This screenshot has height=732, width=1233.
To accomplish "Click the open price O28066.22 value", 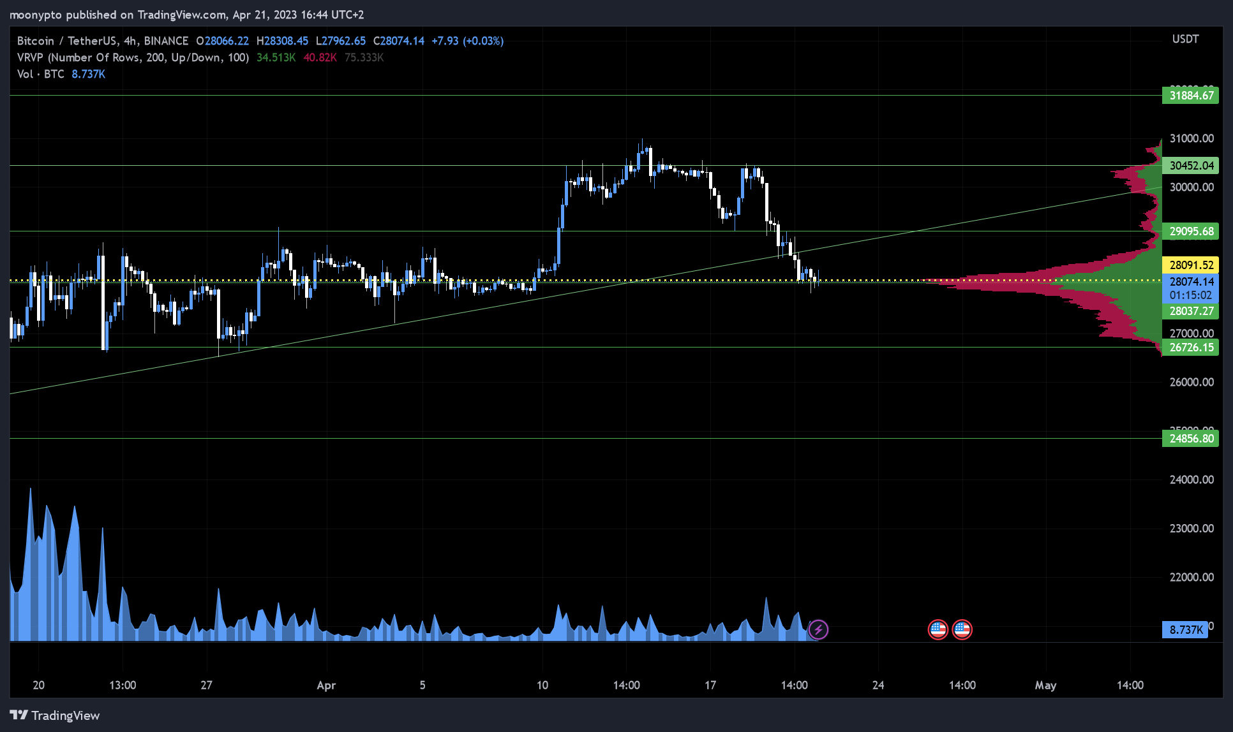I will coord(223,41).
